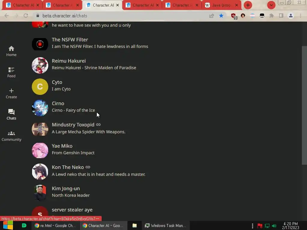Switch to fifth Character.AI tab
307x230 pixels.
(x=181, y=5)
